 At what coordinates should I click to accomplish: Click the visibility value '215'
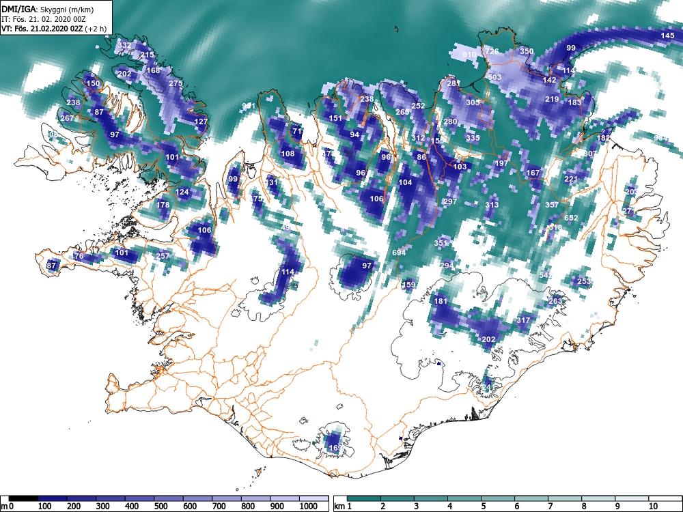(x=148, y=55)
